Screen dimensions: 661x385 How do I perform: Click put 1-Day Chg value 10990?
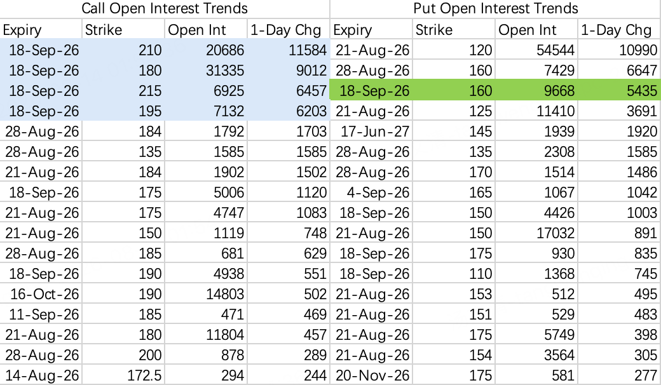click(x=619, y=50)
